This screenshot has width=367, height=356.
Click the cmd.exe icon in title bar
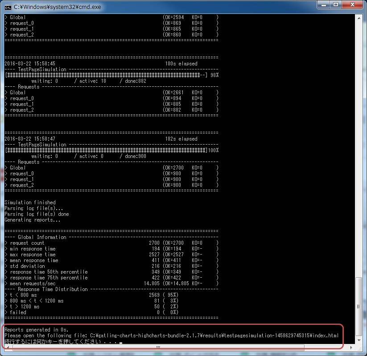[x=8, y=6]
